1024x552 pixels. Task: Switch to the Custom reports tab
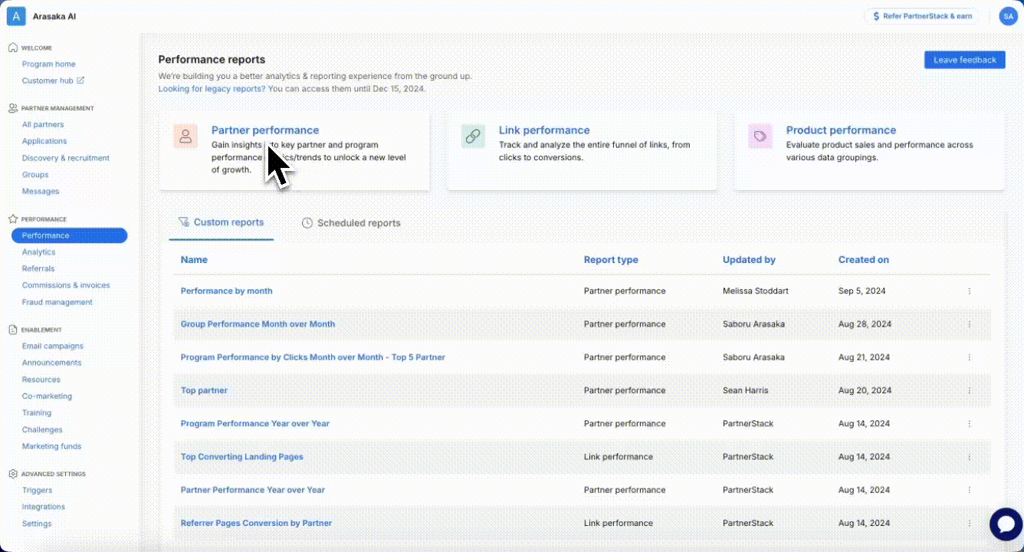tap(222, 222)
